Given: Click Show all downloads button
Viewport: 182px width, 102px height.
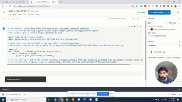Looking at the screenshot, I should (x=173, y=94).
